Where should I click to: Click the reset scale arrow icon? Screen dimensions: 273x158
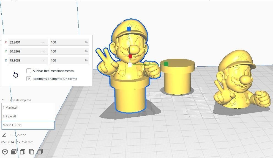[x=16, y=75]
